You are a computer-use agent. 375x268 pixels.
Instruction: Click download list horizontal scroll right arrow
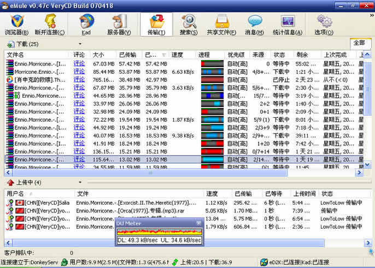359,172
